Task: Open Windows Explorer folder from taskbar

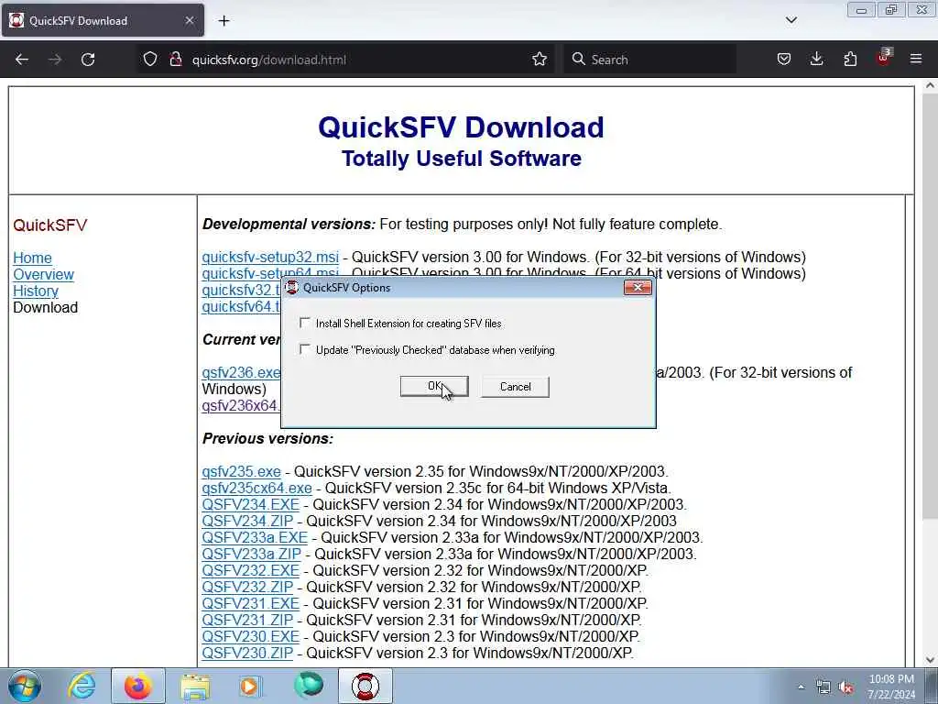Action: point(195,686)
